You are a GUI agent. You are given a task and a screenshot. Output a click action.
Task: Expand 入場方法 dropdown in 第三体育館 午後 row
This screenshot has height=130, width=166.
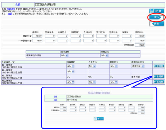pyautogui.click(x=92, y=82)
